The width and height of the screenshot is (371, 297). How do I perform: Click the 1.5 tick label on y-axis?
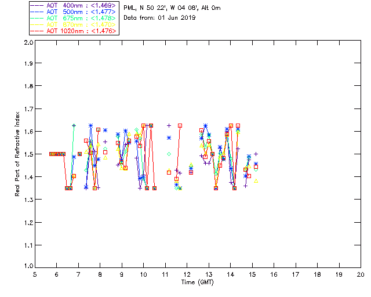tap(27, 154)
